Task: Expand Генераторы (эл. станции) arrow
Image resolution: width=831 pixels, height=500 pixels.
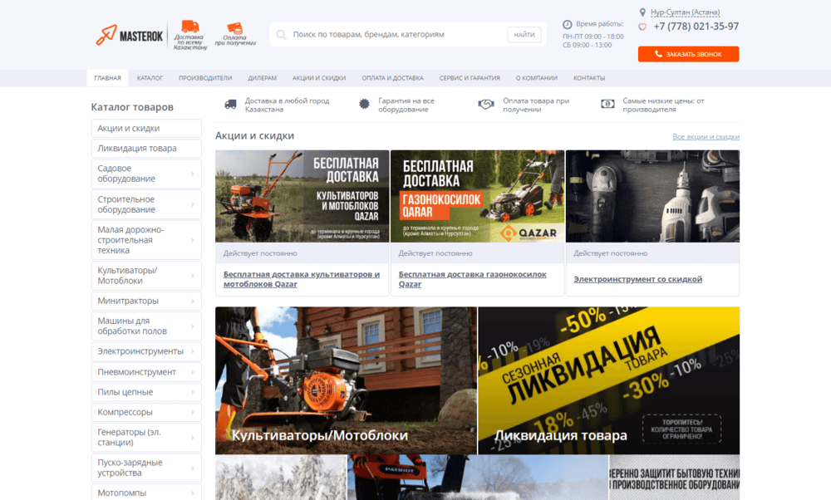Action: [193, 438]
